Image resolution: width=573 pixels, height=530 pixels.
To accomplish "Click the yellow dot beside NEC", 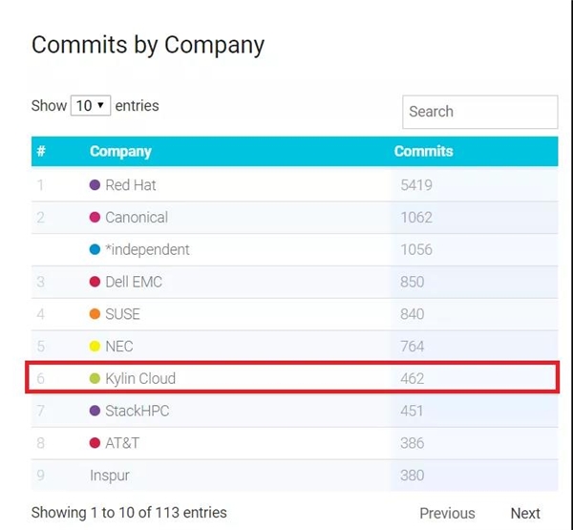I will tap(95, 346).
